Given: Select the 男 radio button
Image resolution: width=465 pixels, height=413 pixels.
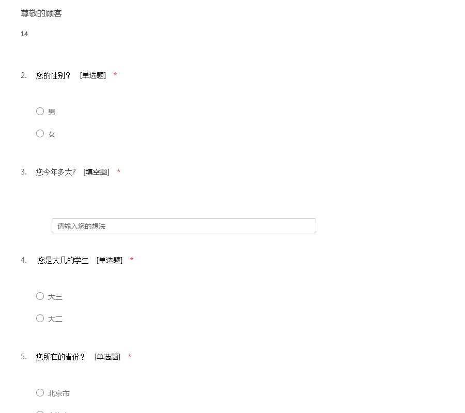Looking at the screenshot, I should coord(40,112).
